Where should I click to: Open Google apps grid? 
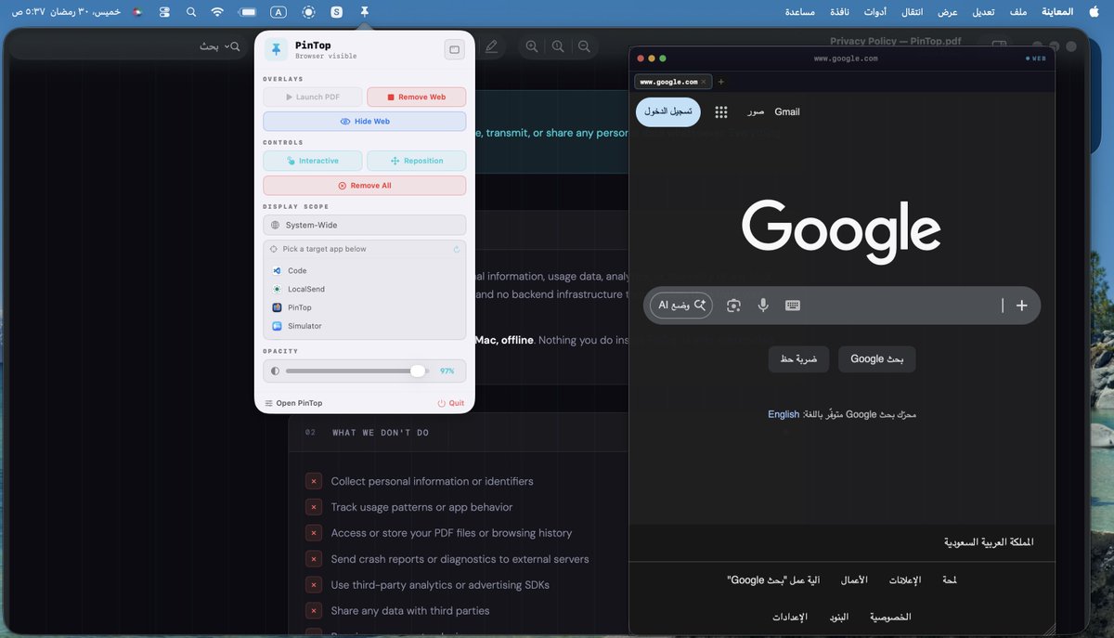pos(721,111)
